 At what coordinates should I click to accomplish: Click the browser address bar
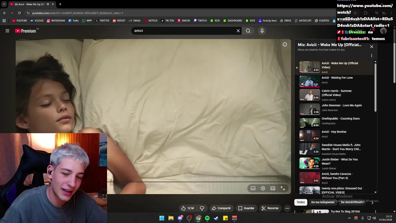click(183, 13)
